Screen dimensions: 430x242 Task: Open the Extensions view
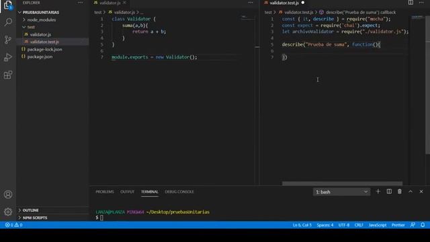8,75
